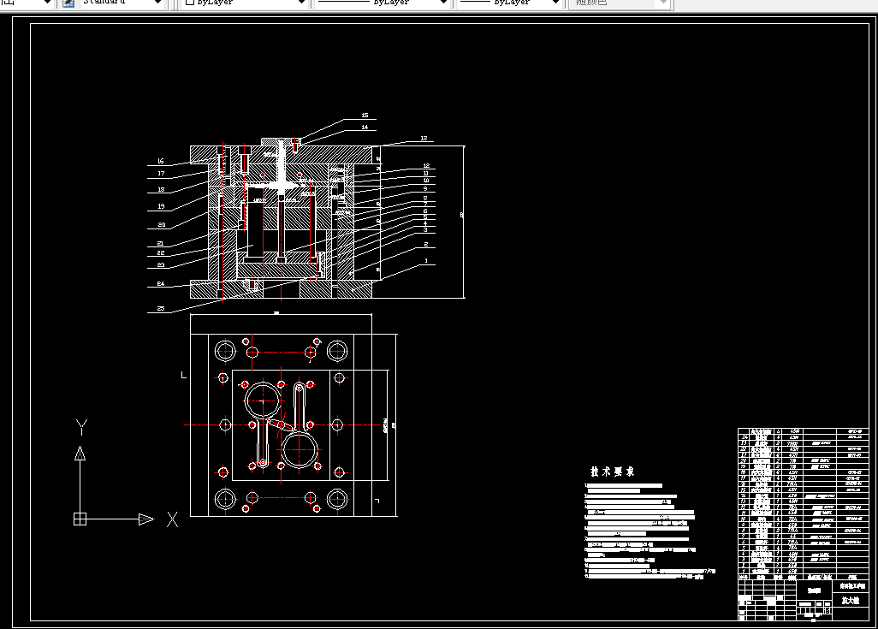This screenshot has height=629, width=878.
Task: Open the Standard text style dropdown
Action: (122, 3)
